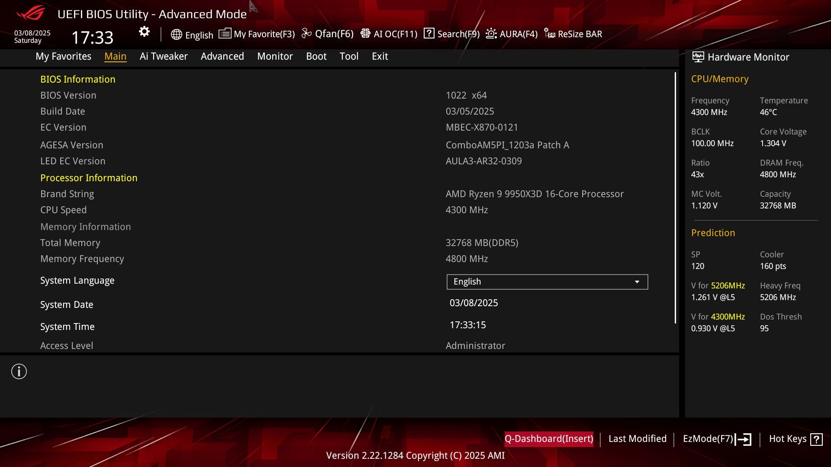Click the globe language icon

pyautogui.click(x=176, y=35)
